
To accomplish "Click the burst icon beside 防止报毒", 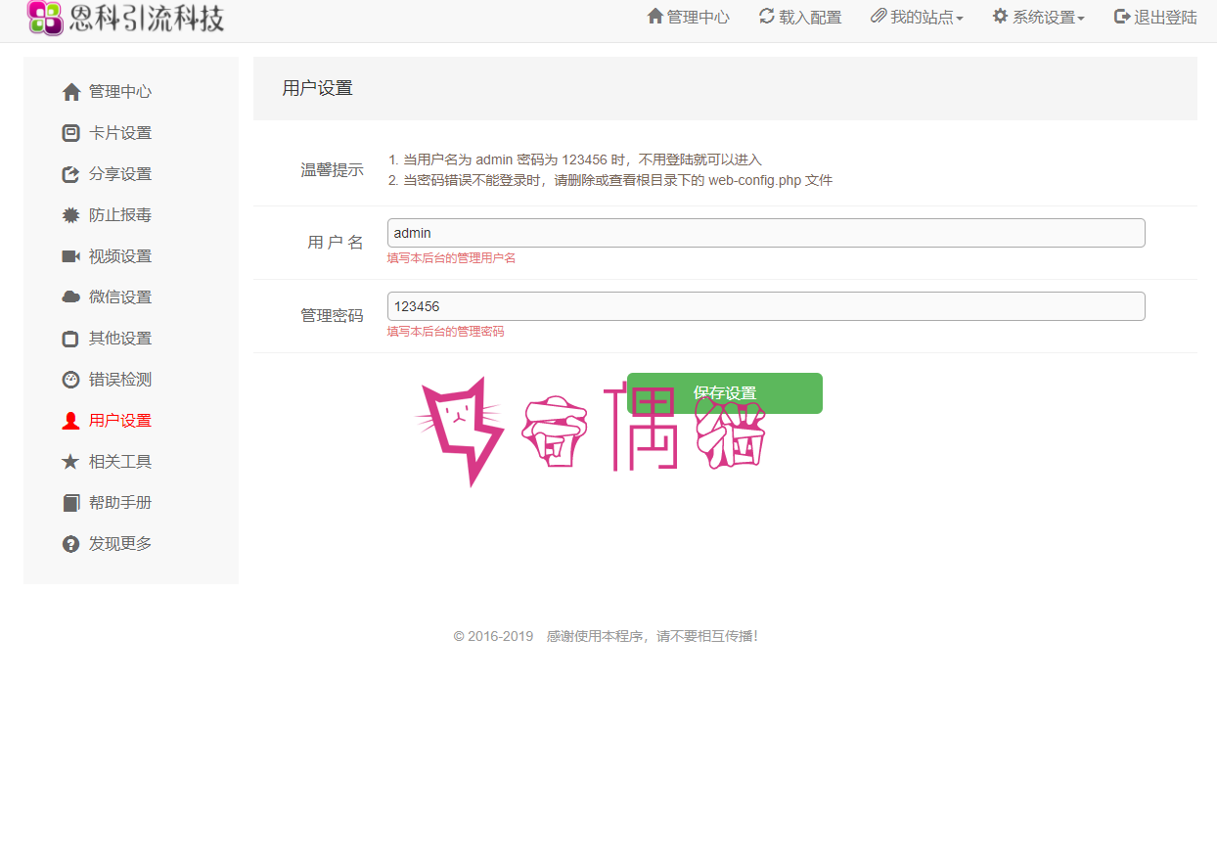I will (70, 215).
